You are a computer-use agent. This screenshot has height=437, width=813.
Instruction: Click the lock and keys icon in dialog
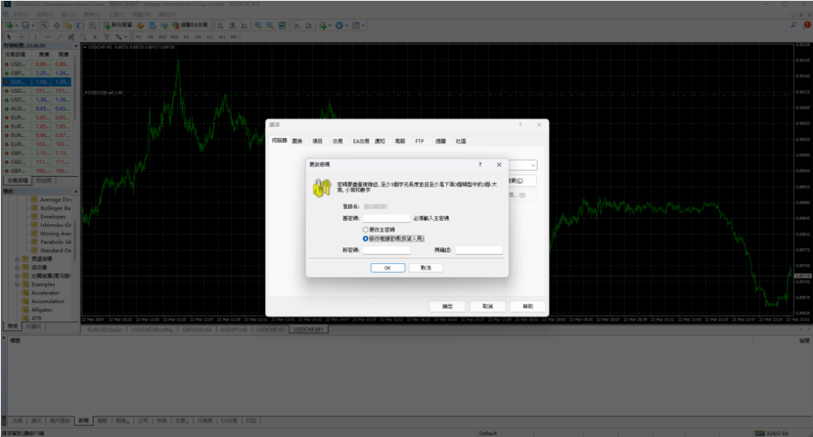(x=321, y=187)
